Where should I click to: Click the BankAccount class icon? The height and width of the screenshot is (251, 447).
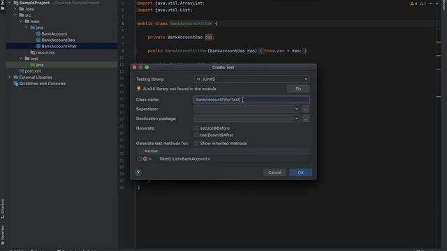pyautogui.click(x=38, y=34)
